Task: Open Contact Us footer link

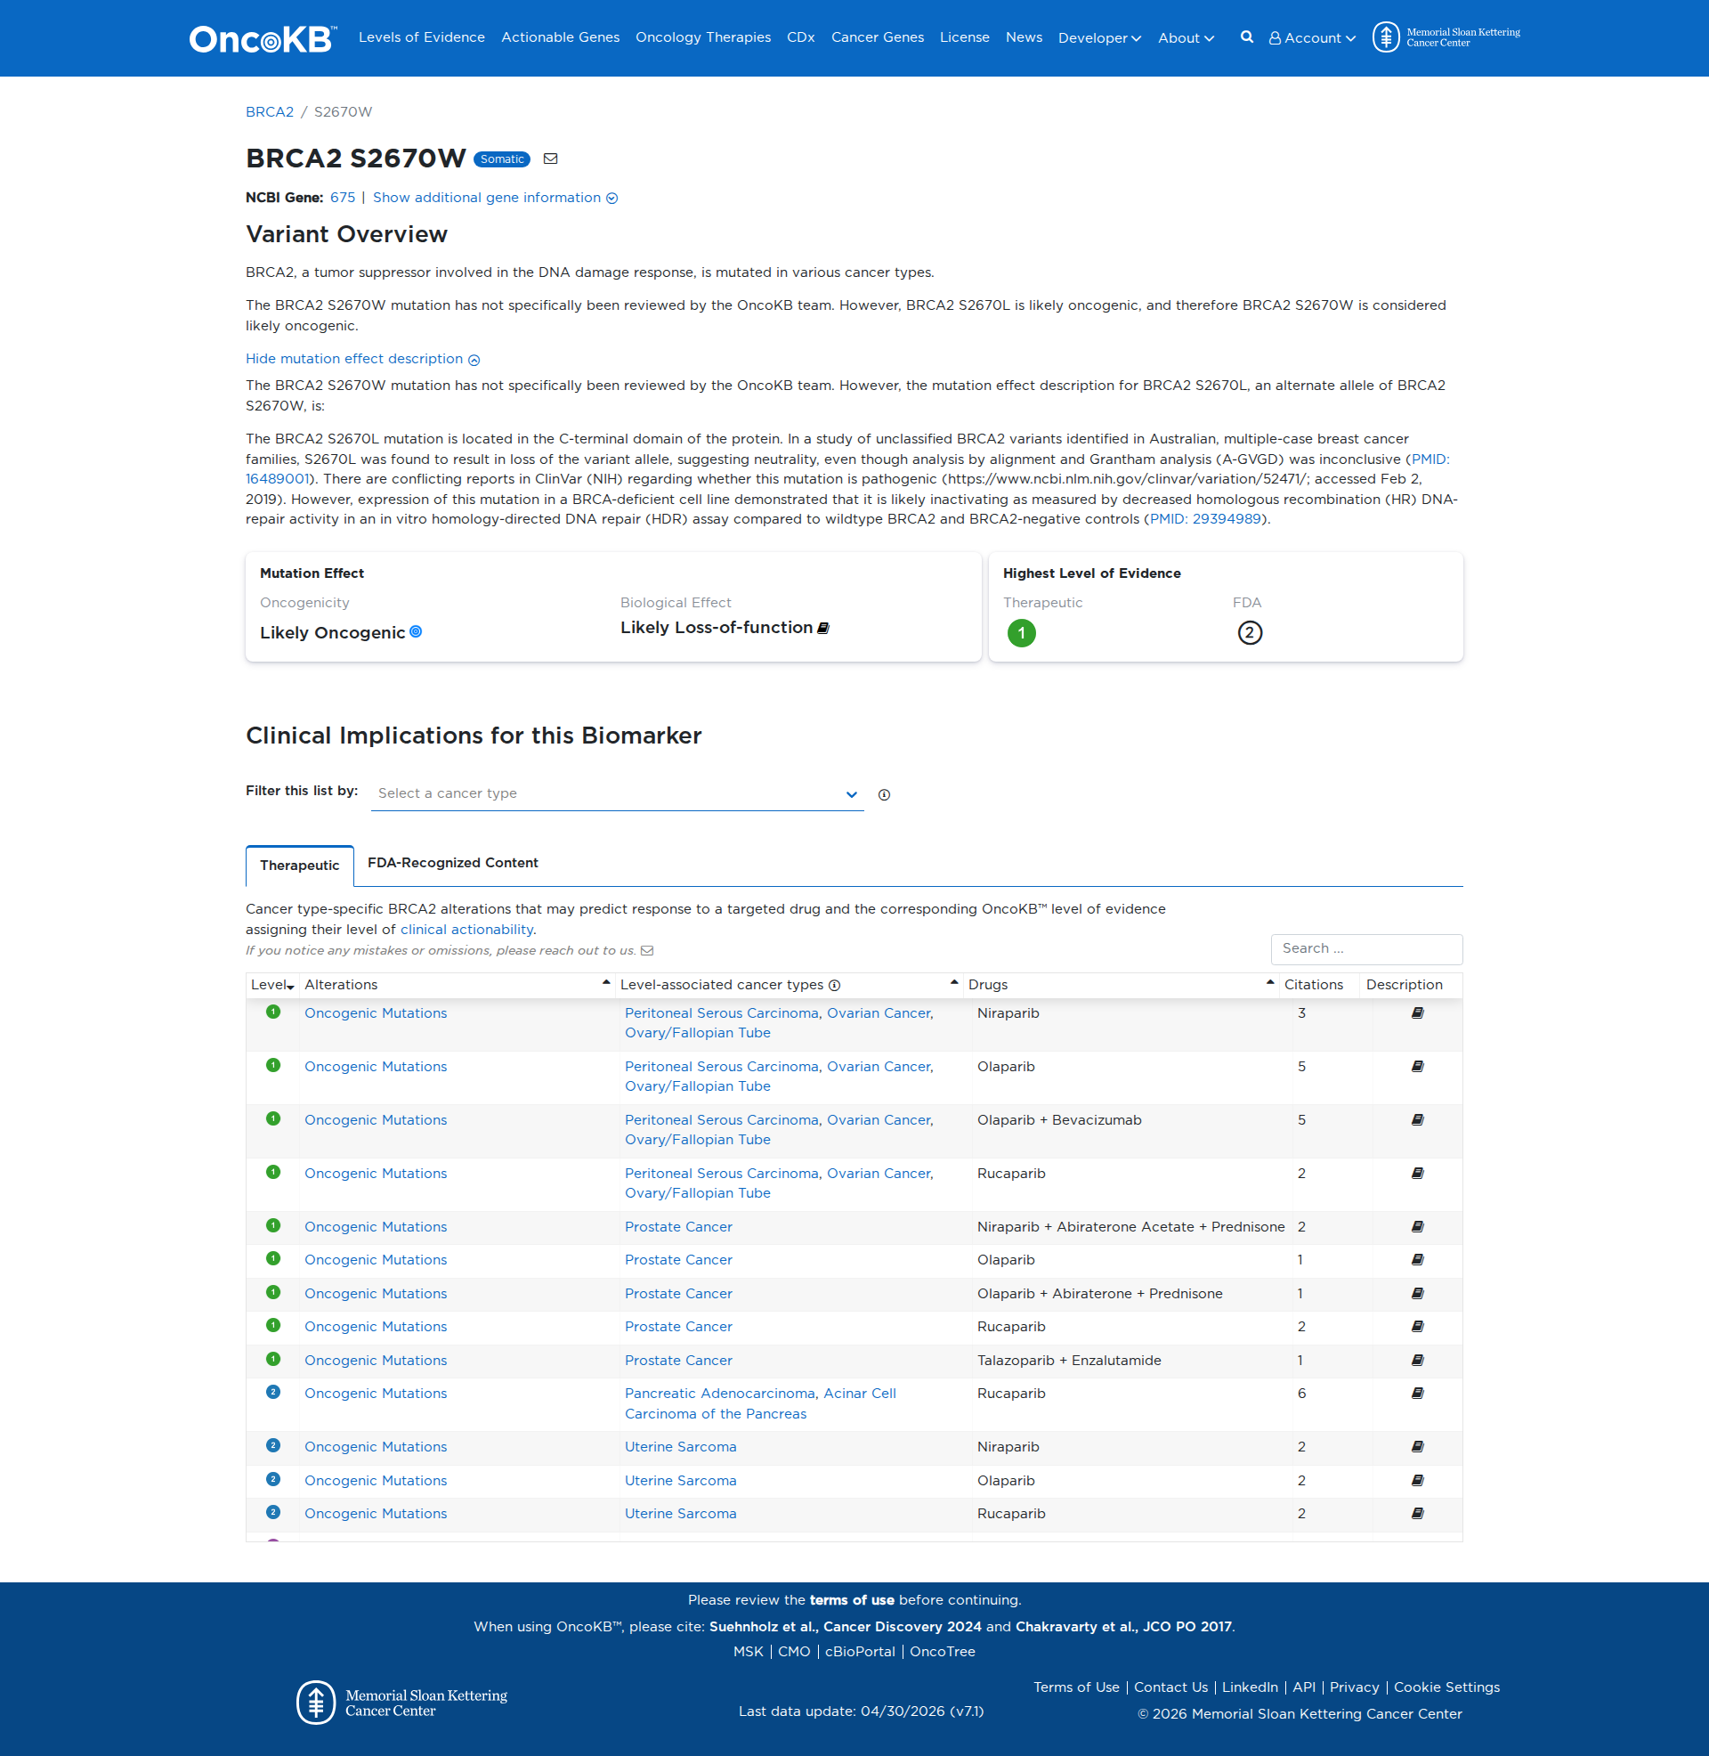Action: click(x=1170, y=1687)
